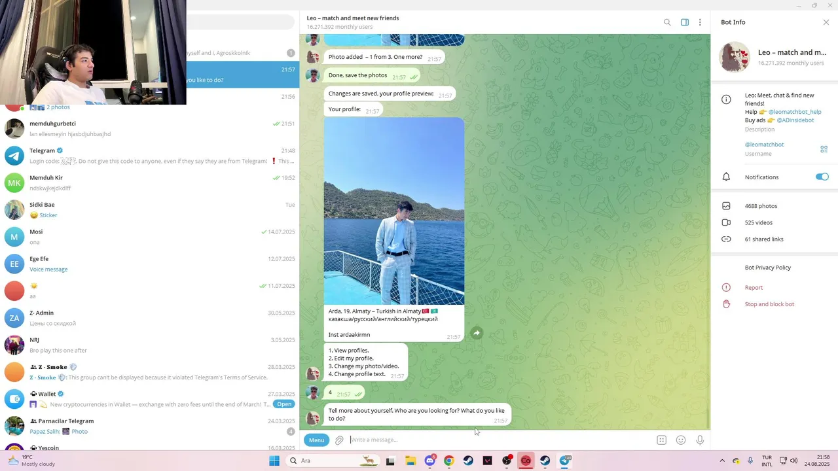Open the Z - Smoke group chat
This screenshot has height=471, width=838.
149,372
